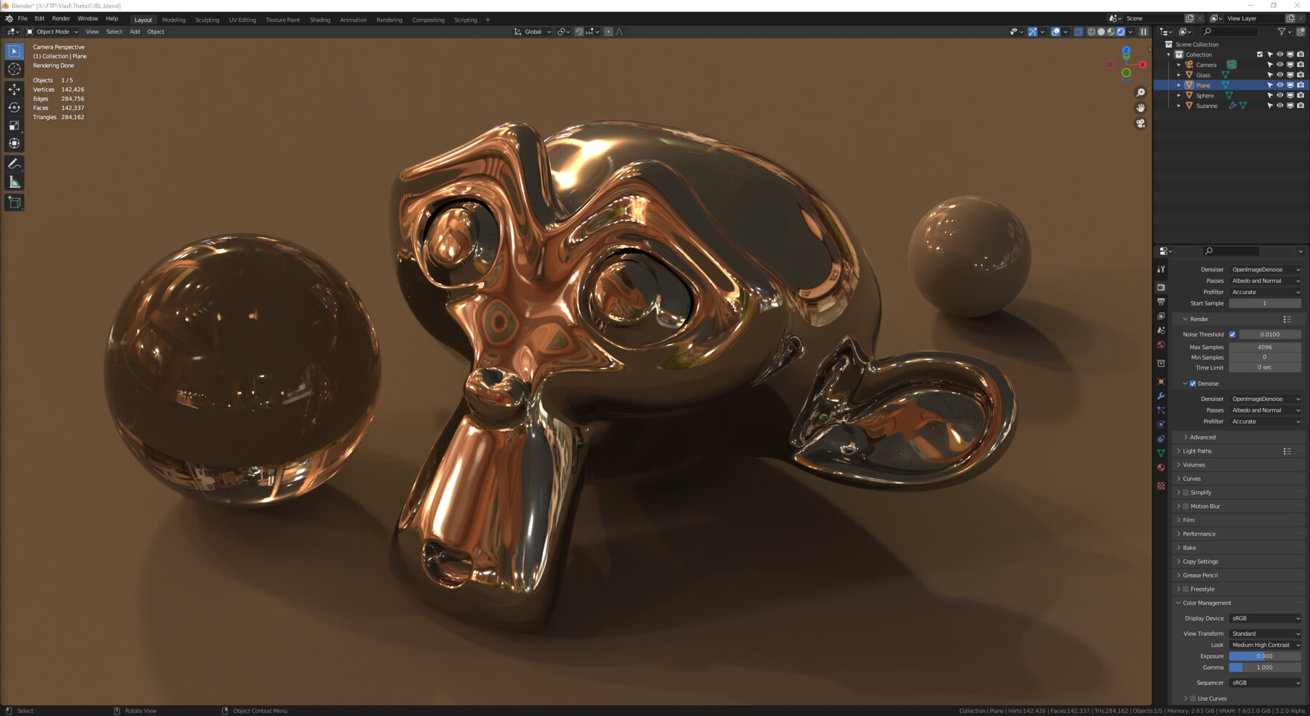The image size is (1310, 716).
Task: Switch to the Compositing workspace tab
Action: (428, 20)
